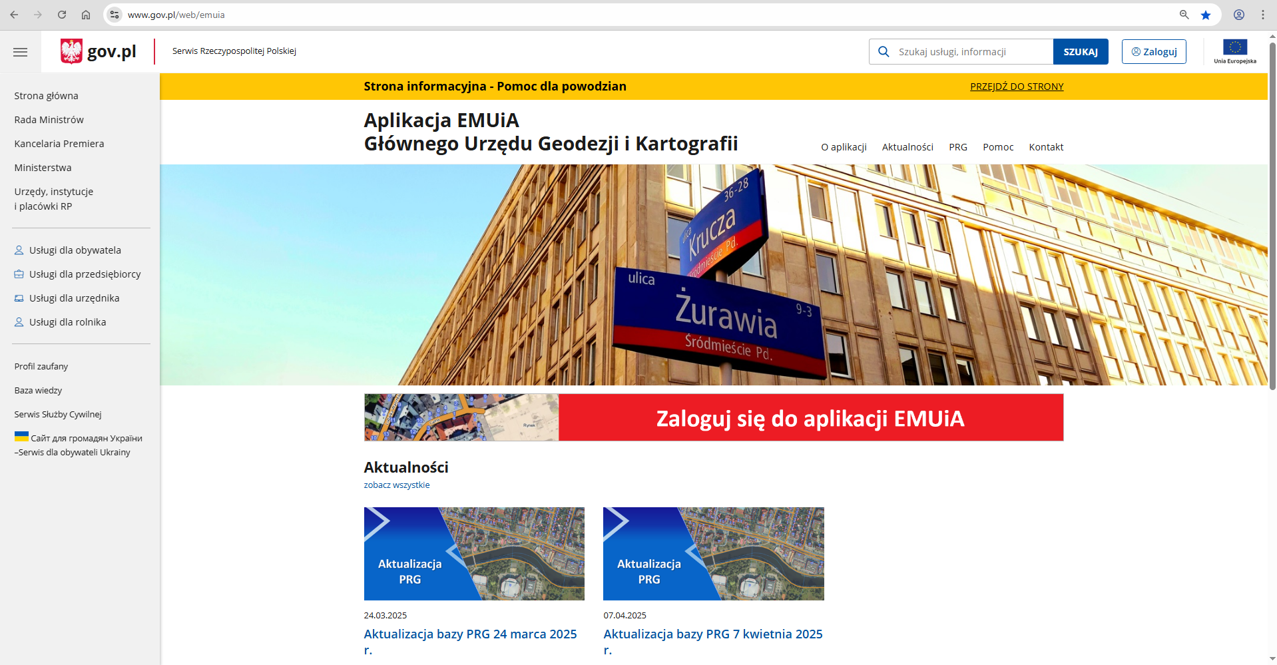Open the site information icon in address bar
Screen dimensions: 1277x665
[115, 15]
